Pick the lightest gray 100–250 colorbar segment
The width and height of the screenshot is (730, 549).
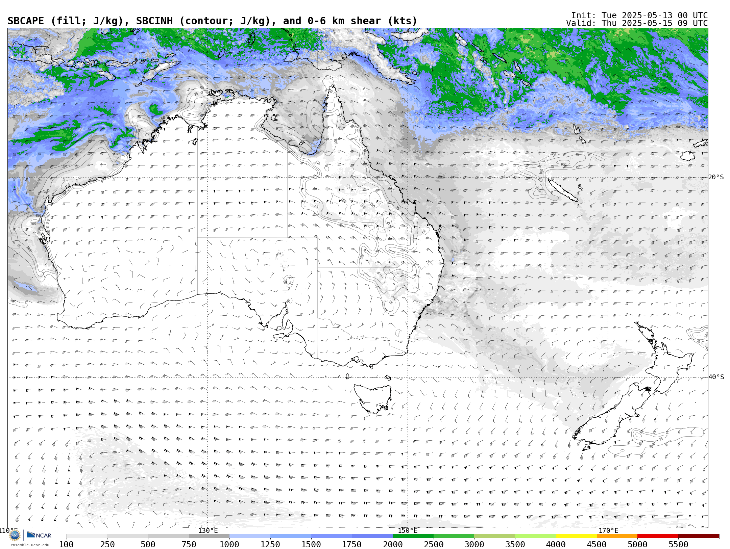87,536
